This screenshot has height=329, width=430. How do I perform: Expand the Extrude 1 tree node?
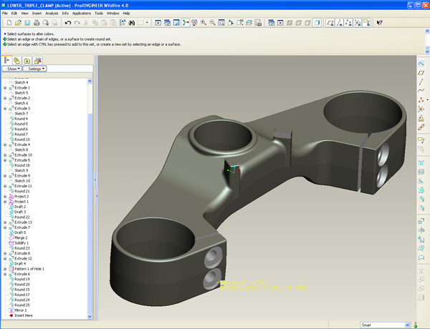point(5,88)
